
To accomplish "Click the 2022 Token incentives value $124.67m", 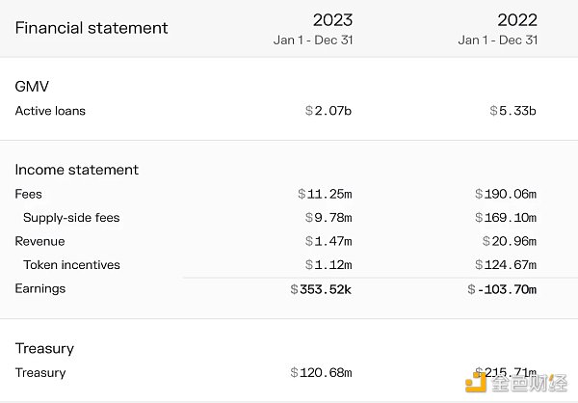I will tap(505, 265).
